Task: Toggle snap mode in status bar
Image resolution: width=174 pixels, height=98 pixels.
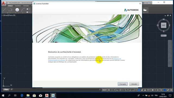Action: [x=112, y=90]
